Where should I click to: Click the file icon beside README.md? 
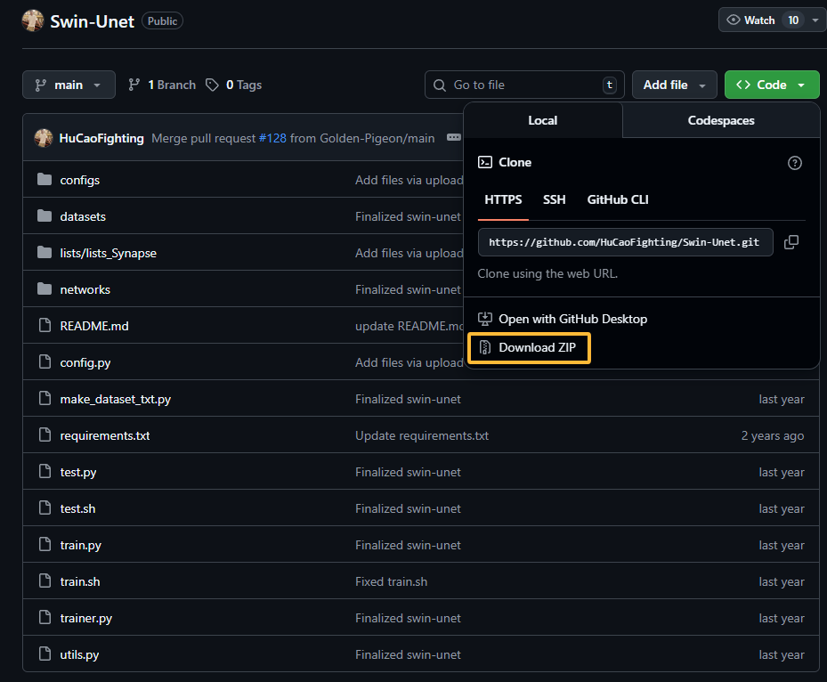tap(45, 326)
